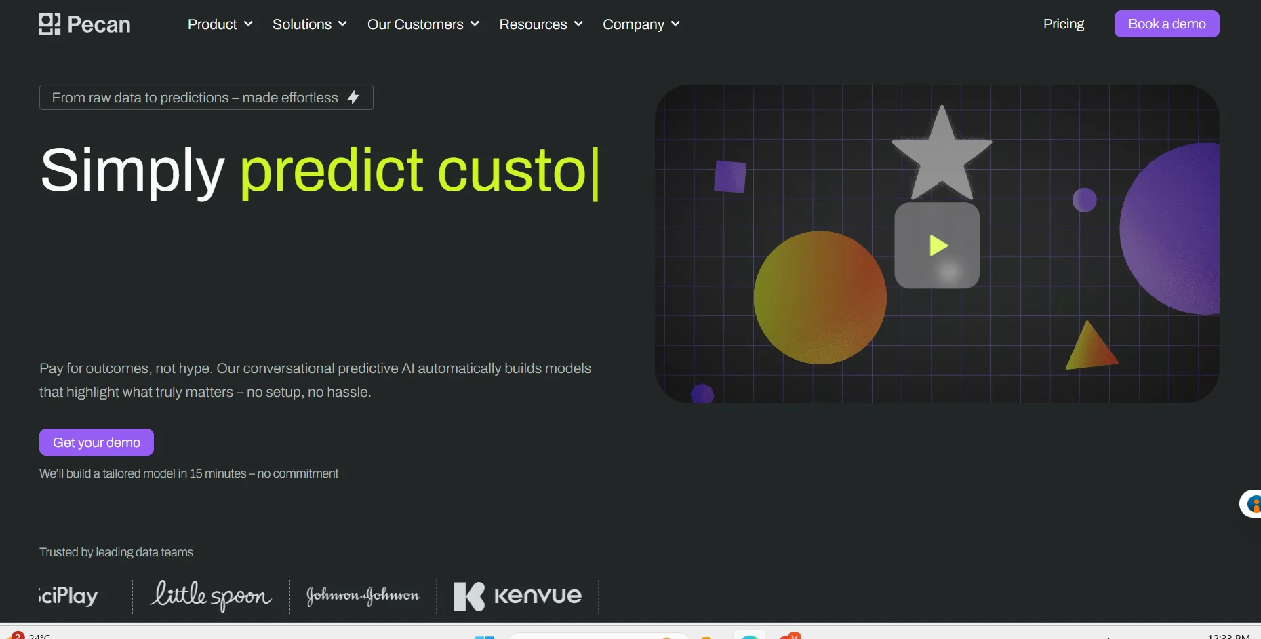Image resolution: width=1261 pixels, height=639 pixels.
Task: Click the Kenvue logo
Action: point(517,596)
